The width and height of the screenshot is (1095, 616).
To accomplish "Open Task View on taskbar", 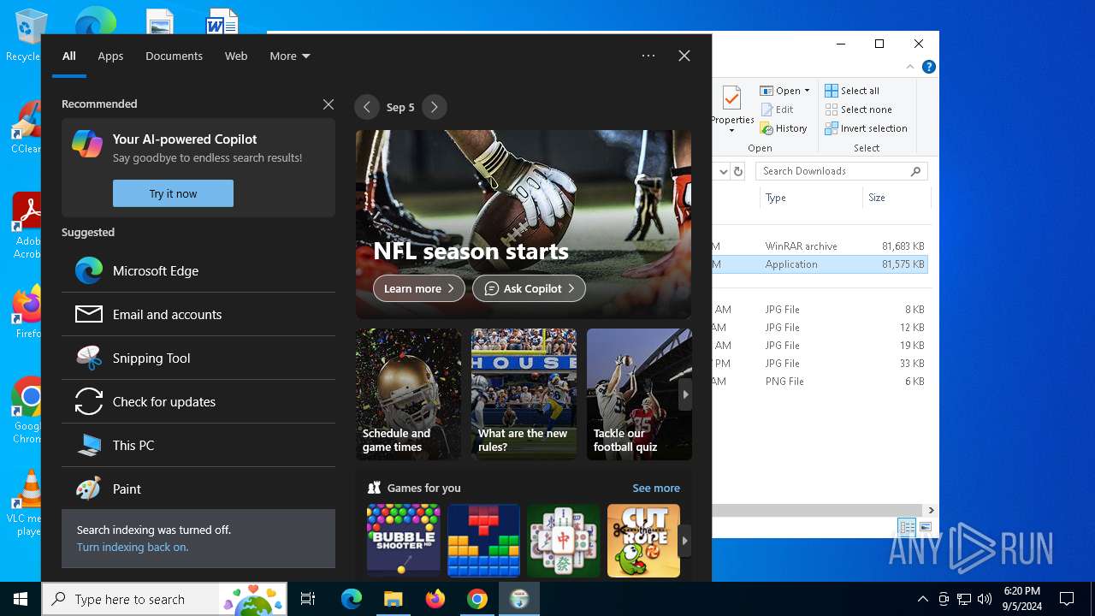I will click(x=308, y=599).
